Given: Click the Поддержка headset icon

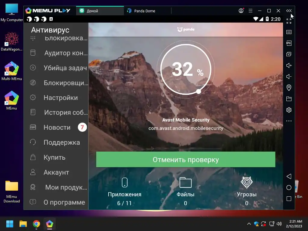Looking at the screenshot, I should point(33,142).
